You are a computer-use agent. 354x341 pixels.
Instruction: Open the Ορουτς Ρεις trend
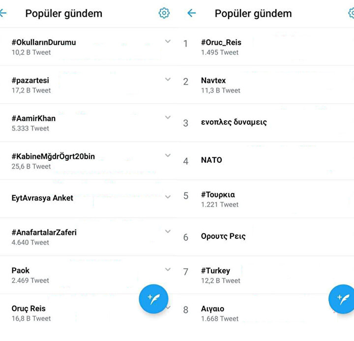pyautogui.click(x=223, y=236)
